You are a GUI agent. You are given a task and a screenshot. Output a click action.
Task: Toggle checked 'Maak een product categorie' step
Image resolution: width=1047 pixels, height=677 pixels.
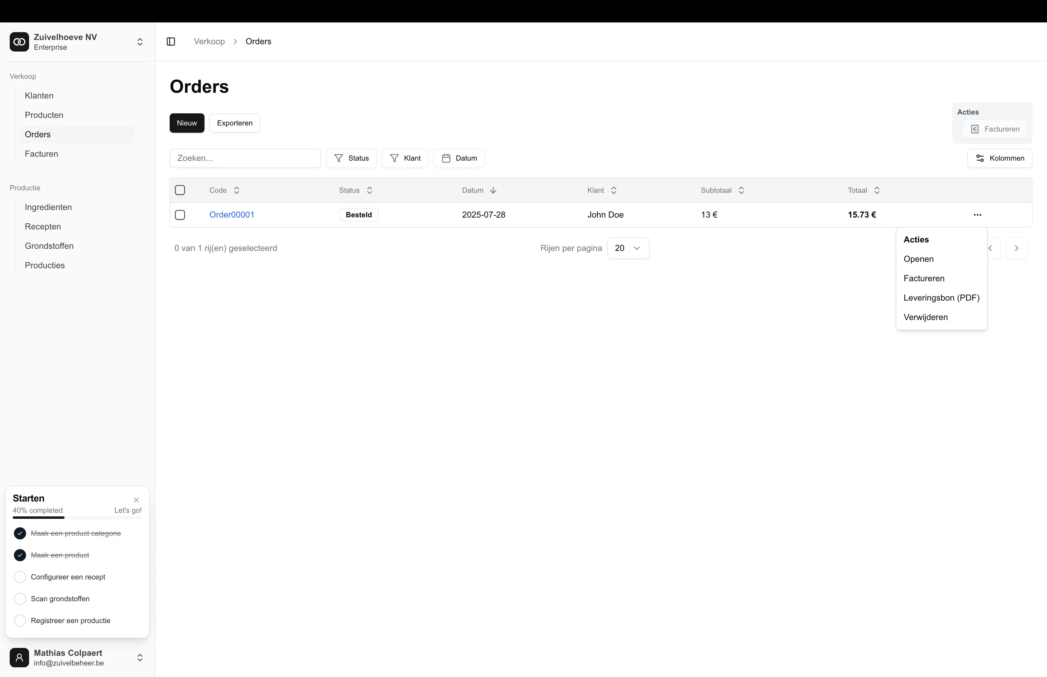(x=20, y=533)
